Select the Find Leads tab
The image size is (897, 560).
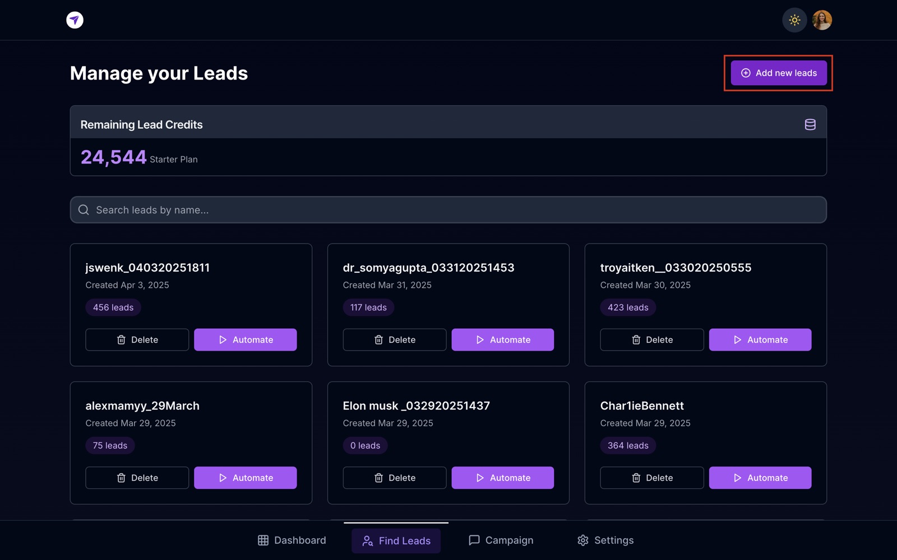click(396, 540)
